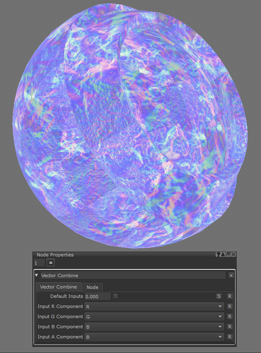Reset Input A Component to default

[x=229, y=337]
